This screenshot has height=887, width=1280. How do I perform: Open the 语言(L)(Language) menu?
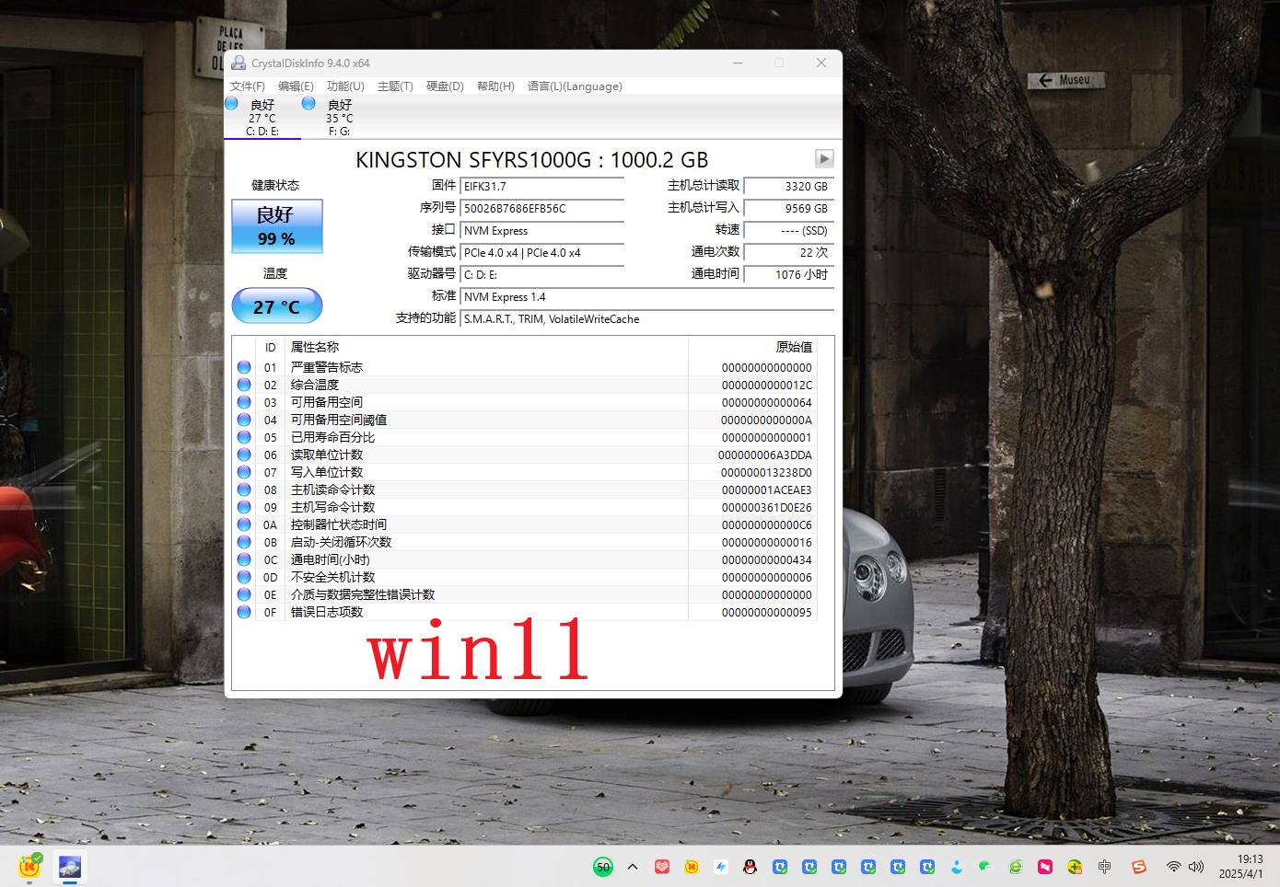(575, 86)
